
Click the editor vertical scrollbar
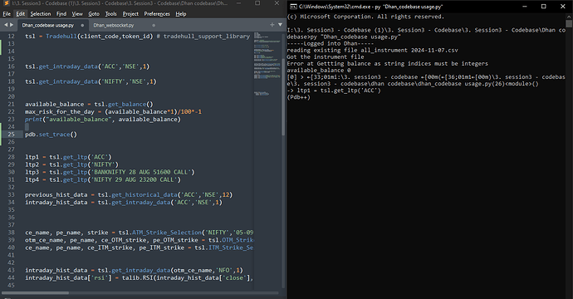click(x=283, y=97)
